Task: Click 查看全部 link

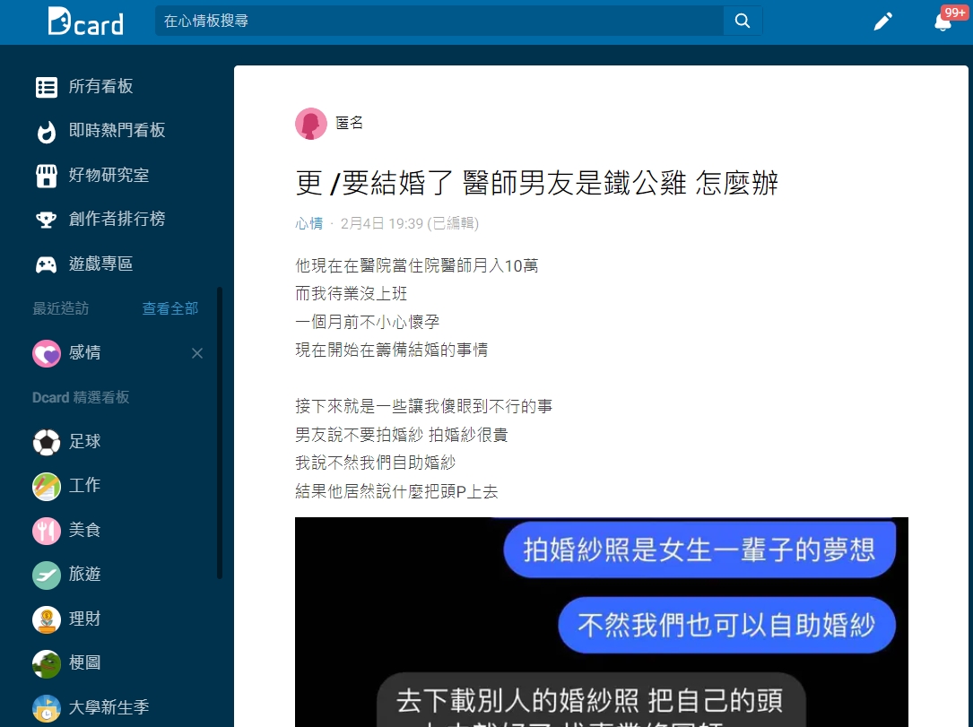Action: pos(170,308)
